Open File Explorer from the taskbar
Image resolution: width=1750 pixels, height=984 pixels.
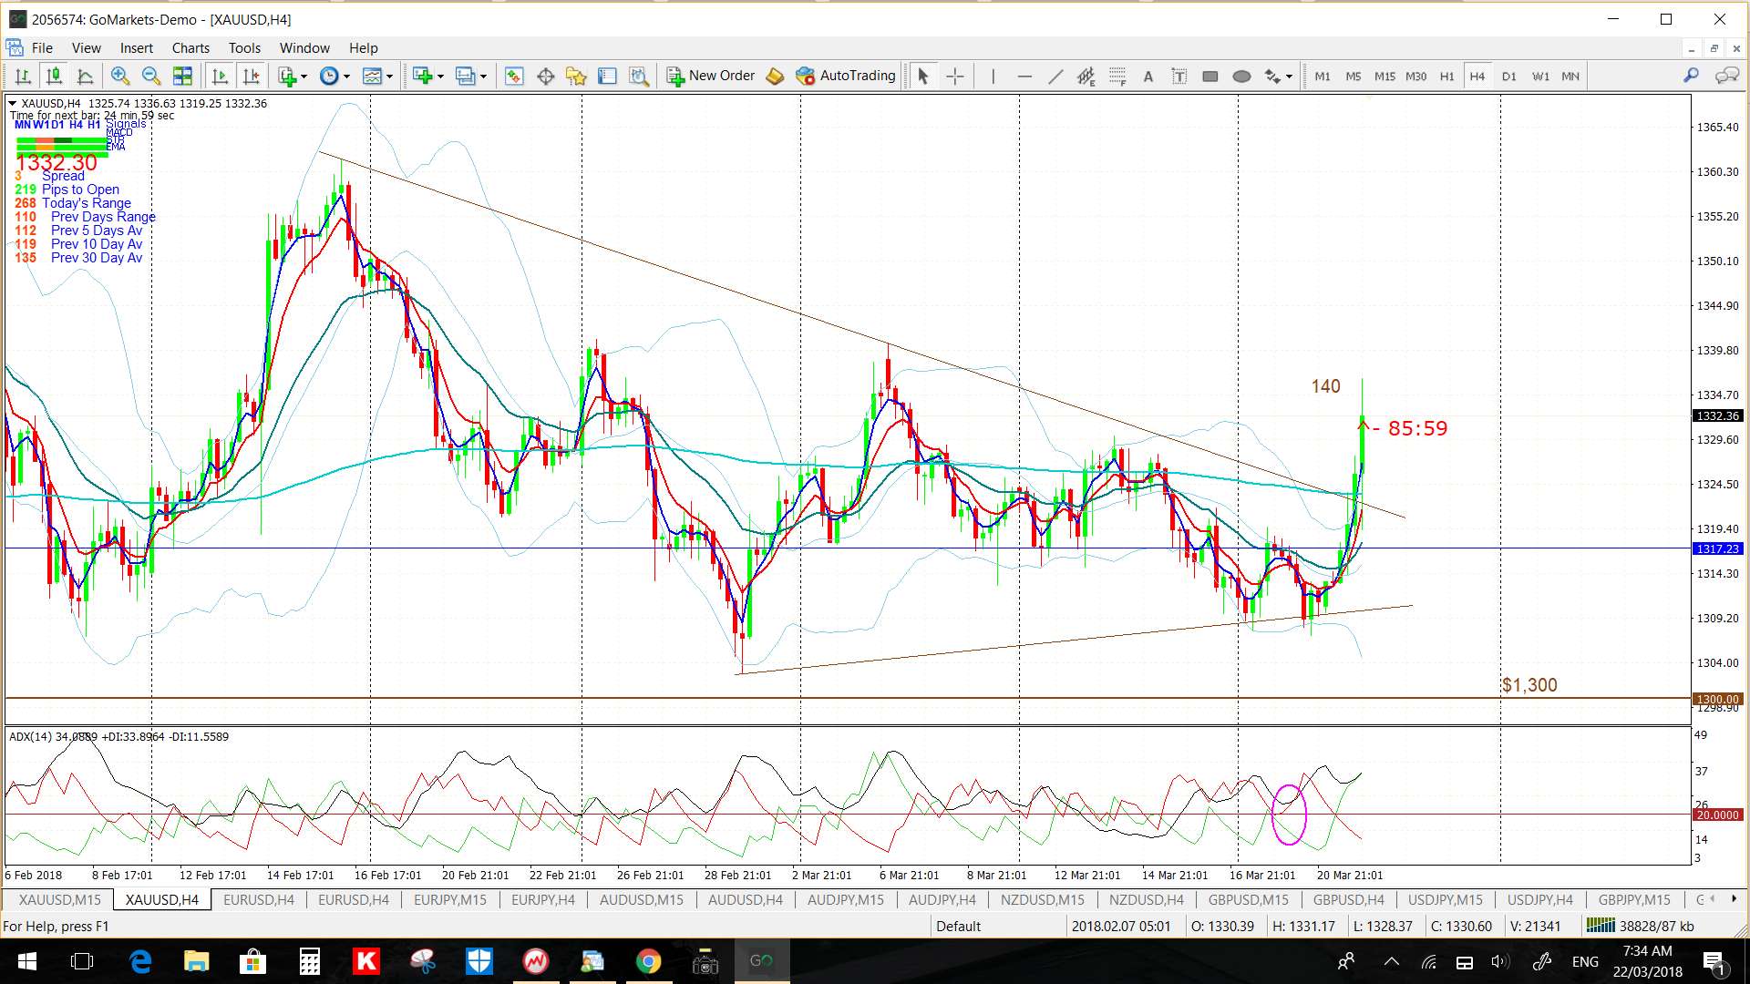click(196, 961)
